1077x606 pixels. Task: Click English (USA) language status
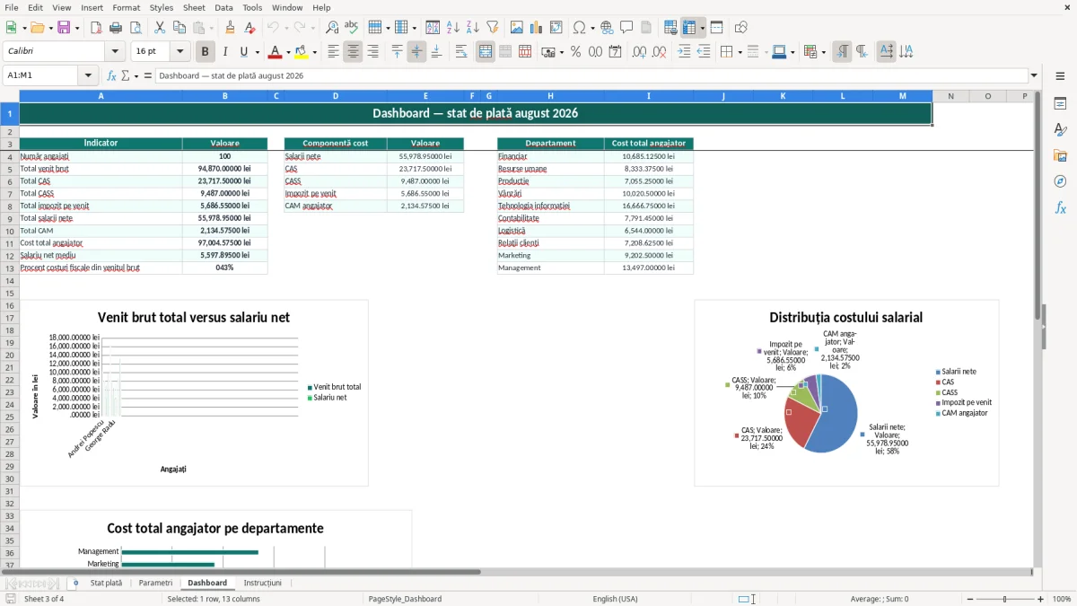[x=616, y=599]
